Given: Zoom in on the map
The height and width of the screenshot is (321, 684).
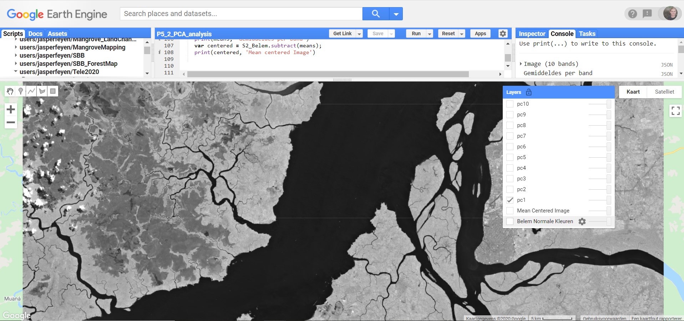Looking at the screenshot, I should click(11, 109).
